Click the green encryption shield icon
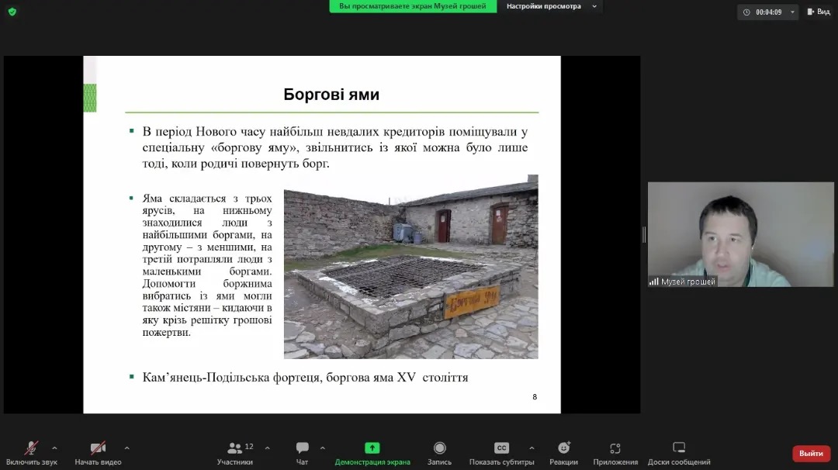Image resolution: width=838 pixels, height=470 pixels. coord(12,12)
